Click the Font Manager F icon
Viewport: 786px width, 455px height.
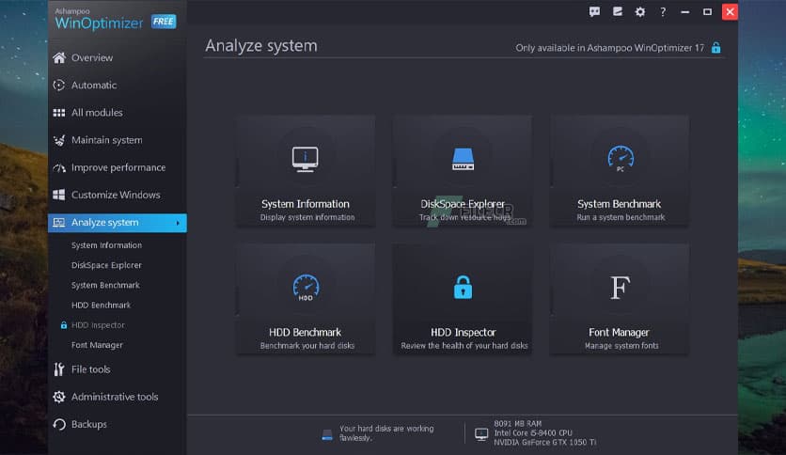coord(621,288)
